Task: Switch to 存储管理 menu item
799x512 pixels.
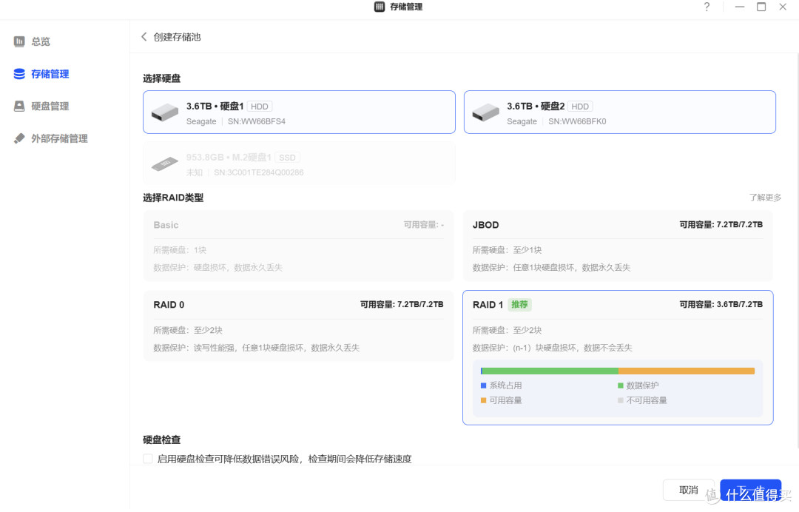Action: pyautogui.click(x=50, y=74)
